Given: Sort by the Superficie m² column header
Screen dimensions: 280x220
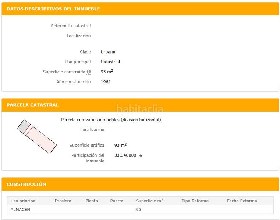Looking at the screenshot, I should click(x=149, y=201).
